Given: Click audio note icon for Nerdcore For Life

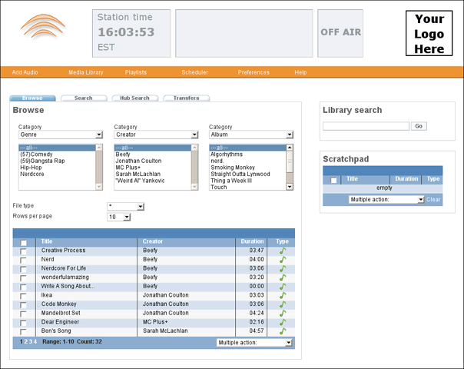Looking at the screenshot, I should [x=283, y=268].
